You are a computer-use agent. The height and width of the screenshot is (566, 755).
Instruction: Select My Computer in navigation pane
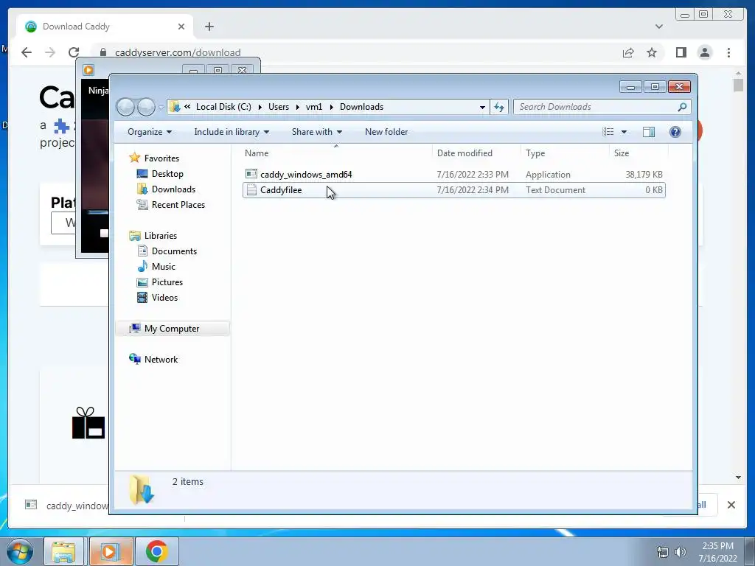(172, 328)
